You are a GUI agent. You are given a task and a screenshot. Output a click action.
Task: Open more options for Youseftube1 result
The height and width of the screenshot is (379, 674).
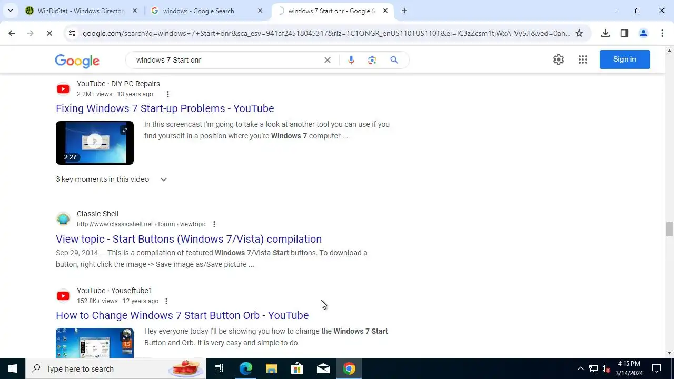coord(166,301)
